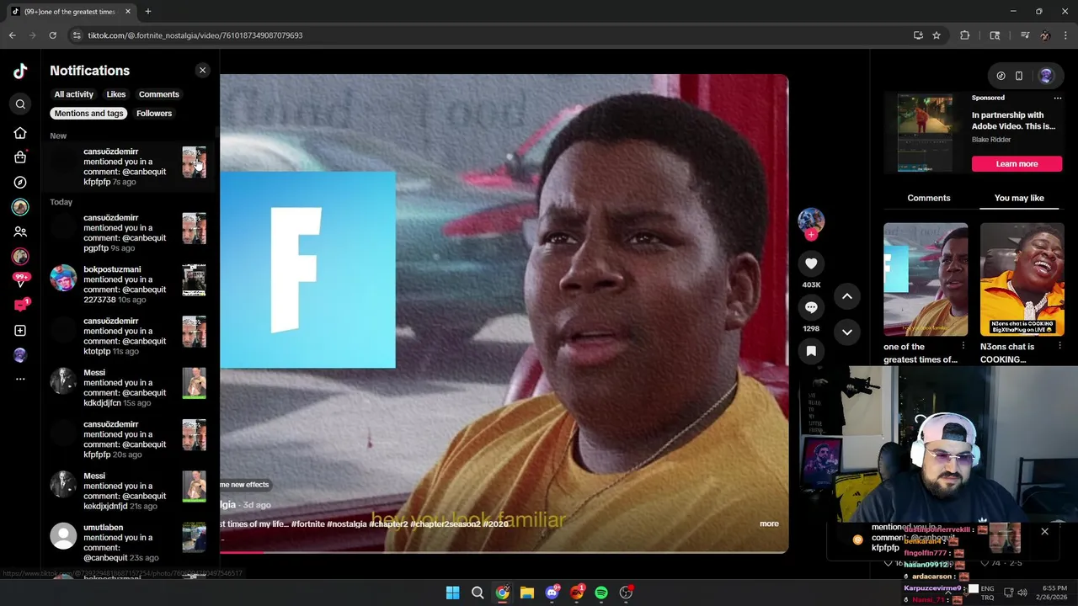
Task: Click the Upload plus icon in the sidebar
Action: (20, 331)
